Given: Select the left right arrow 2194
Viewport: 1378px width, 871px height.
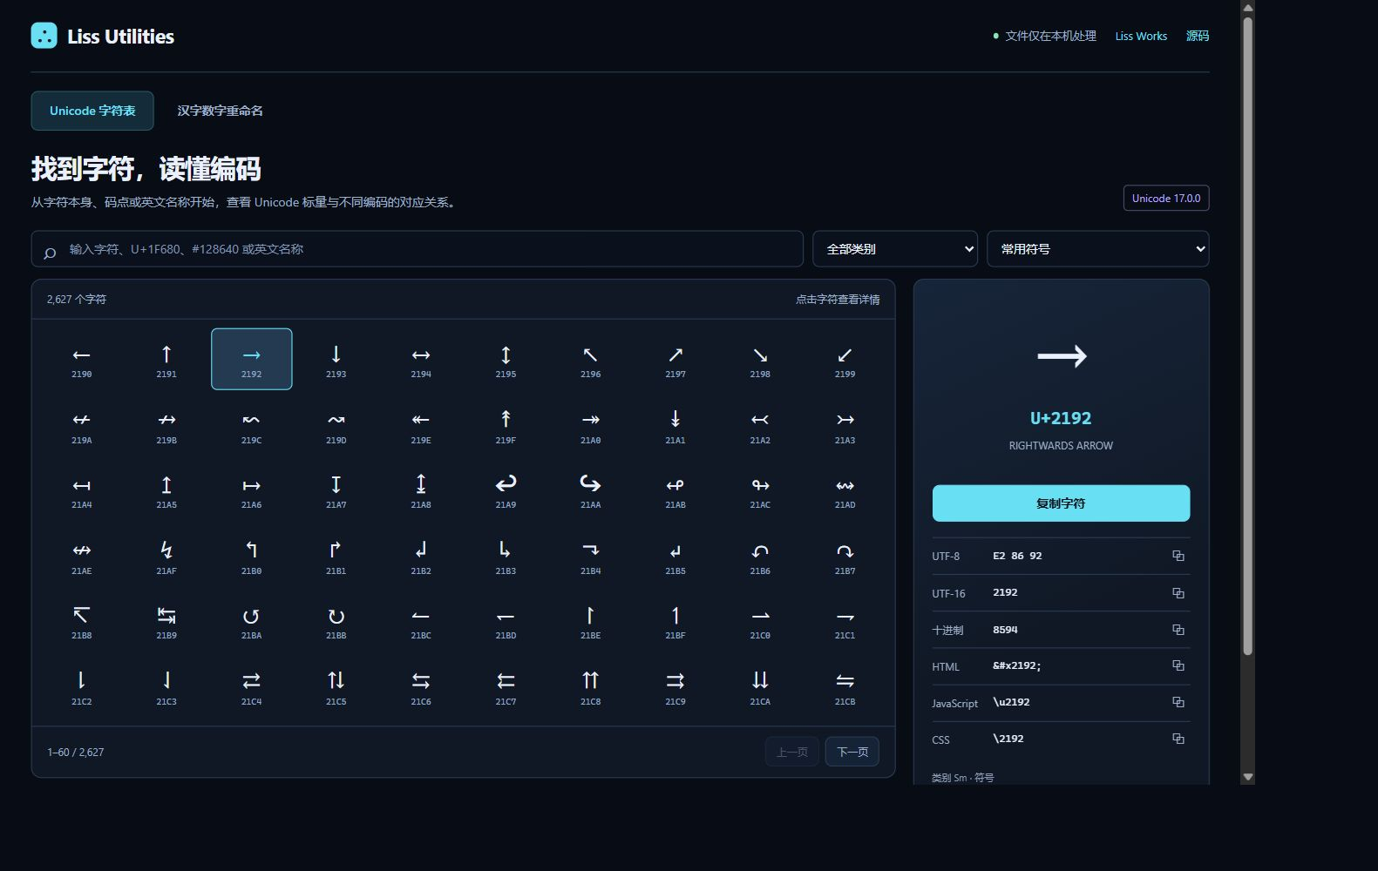Looking at the screenshot, I should pos(421,359).
